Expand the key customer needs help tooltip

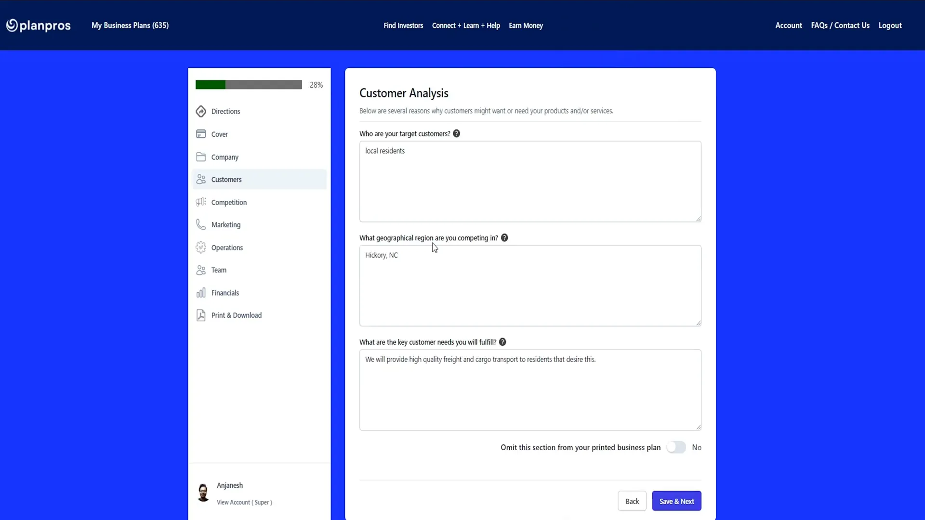[502, 341]
